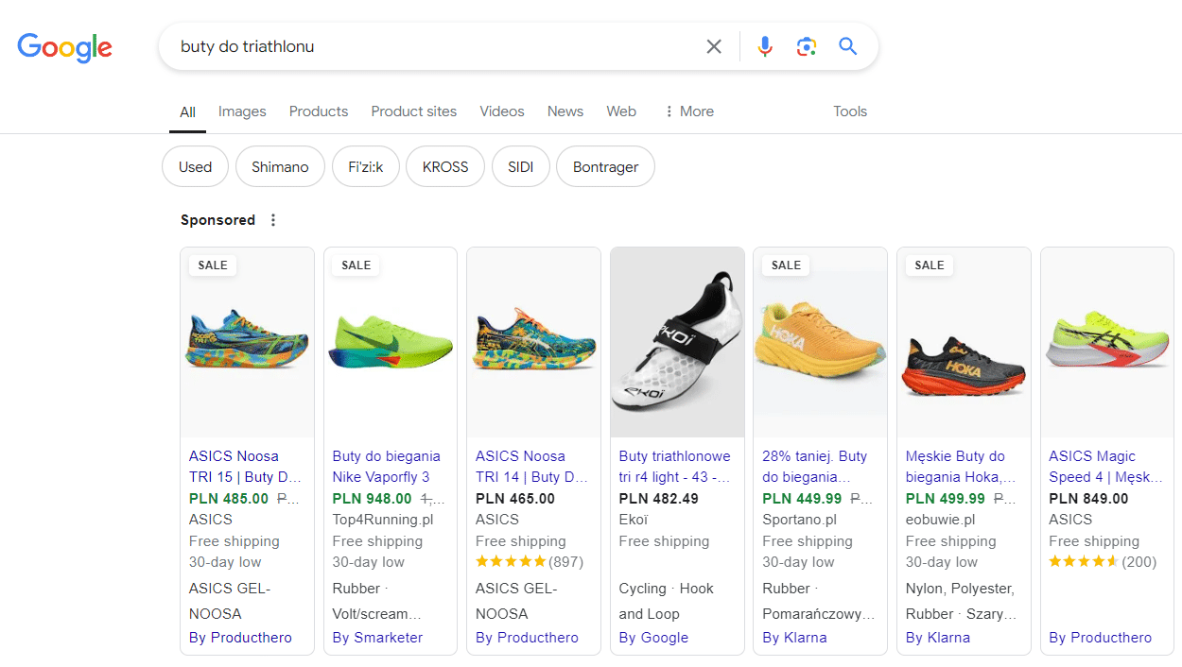Select the Web tab

coord(621,111)
